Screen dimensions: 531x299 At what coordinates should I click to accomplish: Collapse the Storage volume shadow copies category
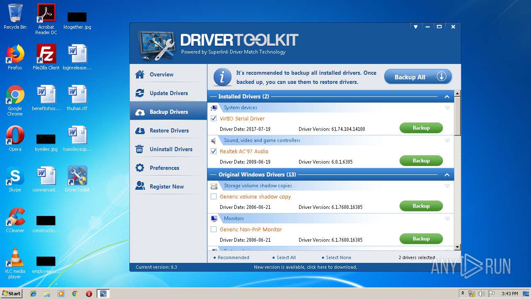[447, 186]
